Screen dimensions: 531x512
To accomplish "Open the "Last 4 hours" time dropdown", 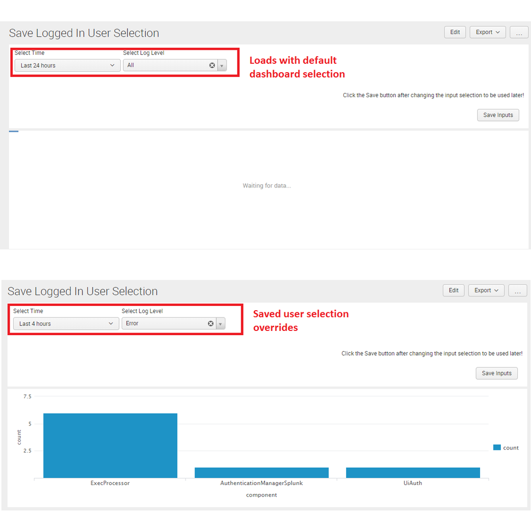I will pos(66,323).
